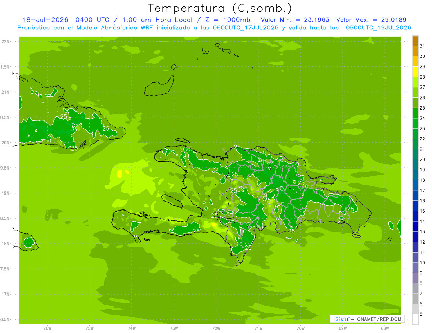Click the "19N" latitude label
The image size is (432, 333).
tap(6, 193)
